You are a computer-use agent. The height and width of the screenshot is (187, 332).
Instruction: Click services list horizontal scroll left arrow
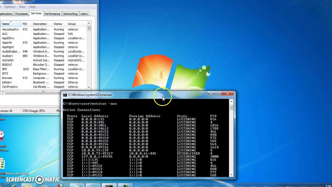(3, 92)
